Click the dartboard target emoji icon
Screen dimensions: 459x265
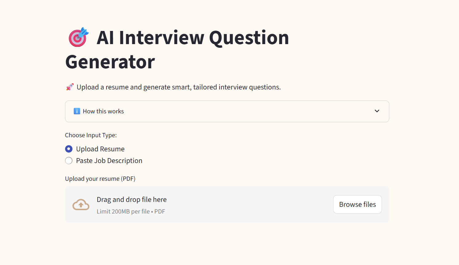78,37
